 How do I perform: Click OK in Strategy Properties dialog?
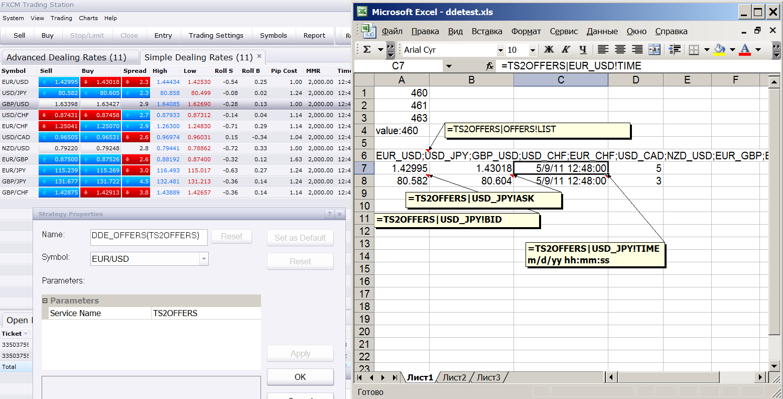[300, 377]
